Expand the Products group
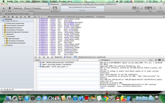This screenshot has width=165, height=103. [x=3, y=45]
